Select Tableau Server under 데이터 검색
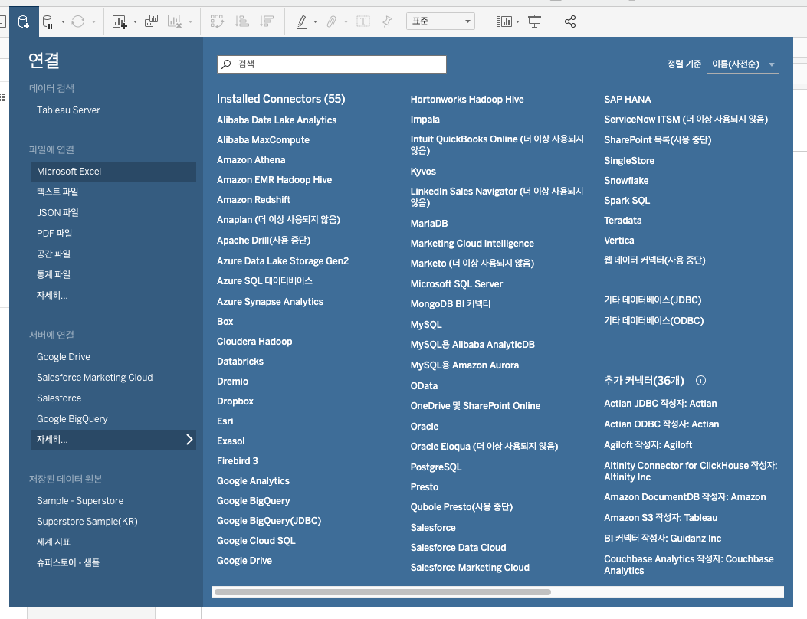The height and width of the screenshot is (619, 807). coord(68,110)
